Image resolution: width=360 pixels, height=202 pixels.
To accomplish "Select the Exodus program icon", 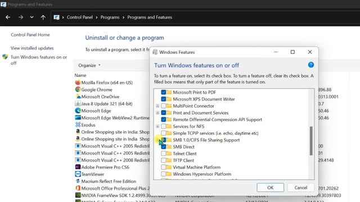I will (78, 125).
